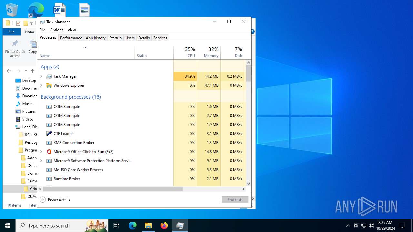This screenshot has width=413, height=232.
Task: Click the MoUSO Core Worker Process icon
Action: coord(49,170)
